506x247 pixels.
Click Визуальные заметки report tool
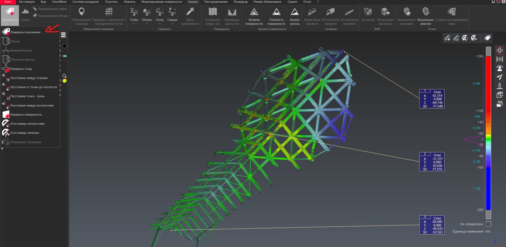425,15
